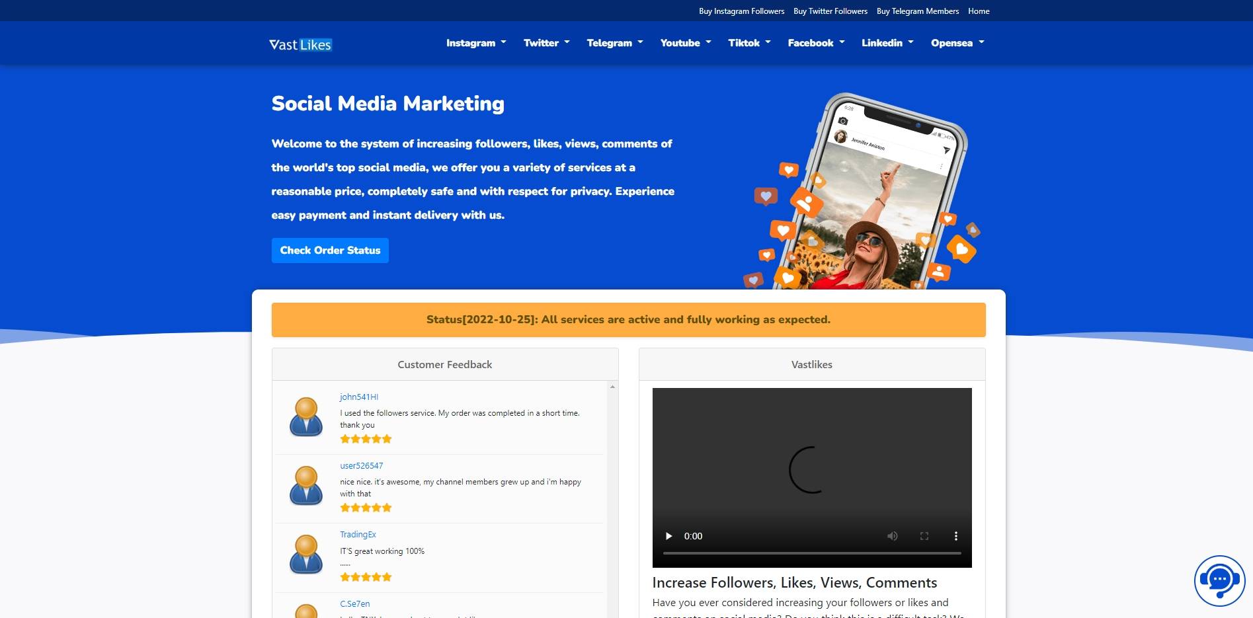The height and width of the screenshot is (618, 1253).
Task: Click the review text starting 'I used the followers service'
Action: (x=460, y=419)
